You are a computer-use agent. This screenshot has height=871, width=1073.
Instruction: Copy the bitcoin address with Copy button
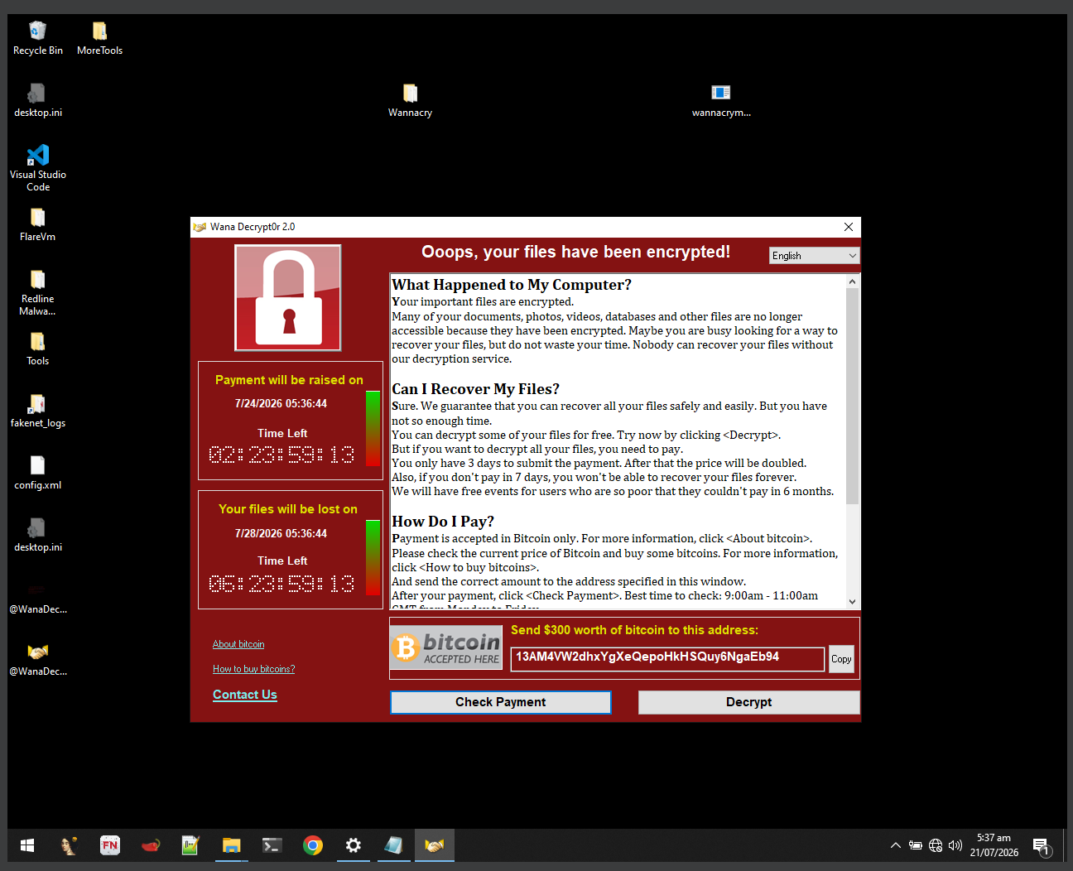point(841,659)
